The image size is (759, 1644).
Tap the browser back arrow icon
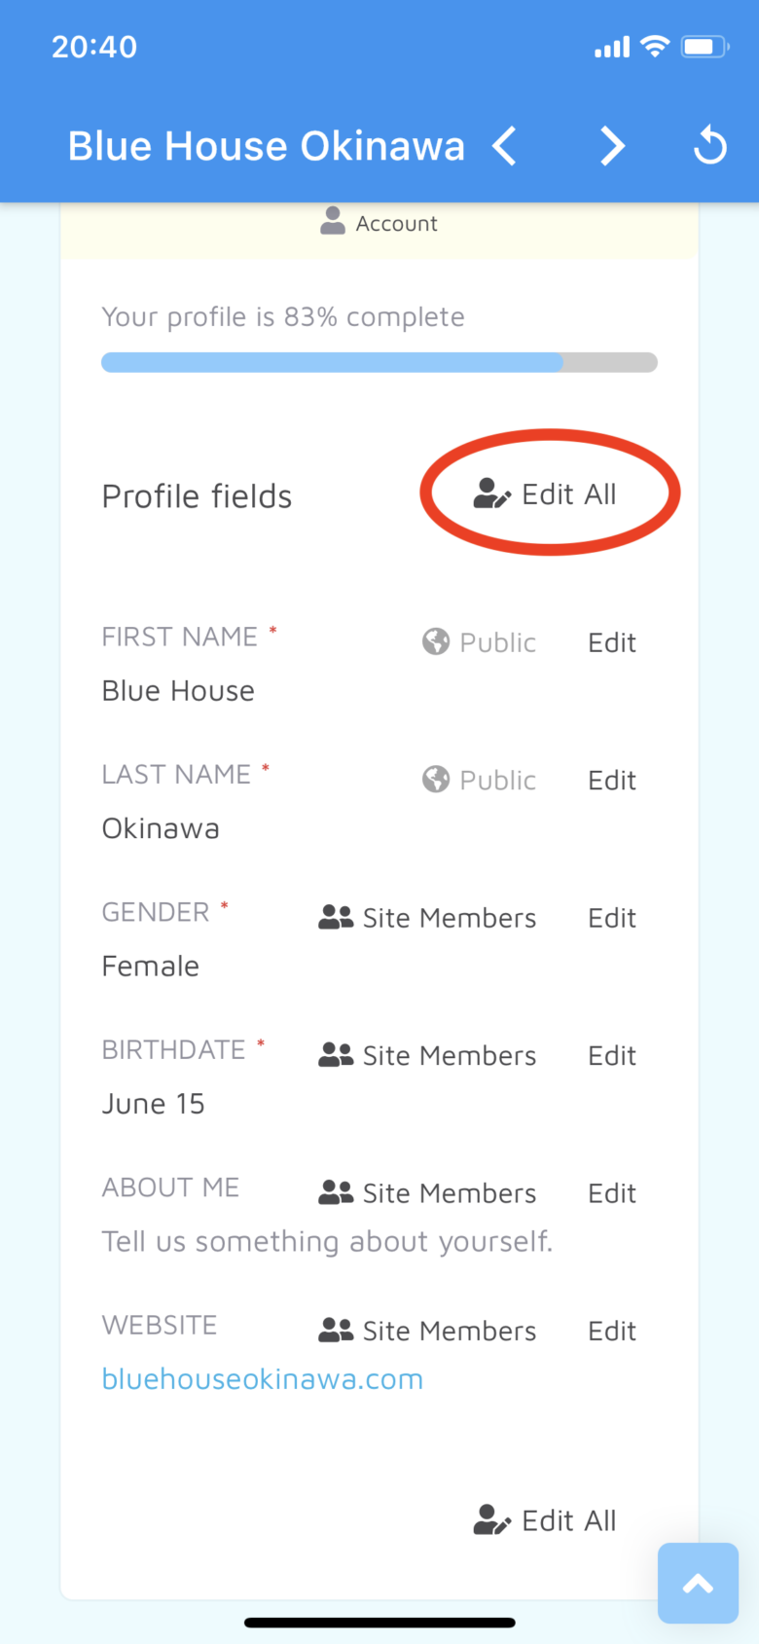pyautogui.click(x=504, y=147)
